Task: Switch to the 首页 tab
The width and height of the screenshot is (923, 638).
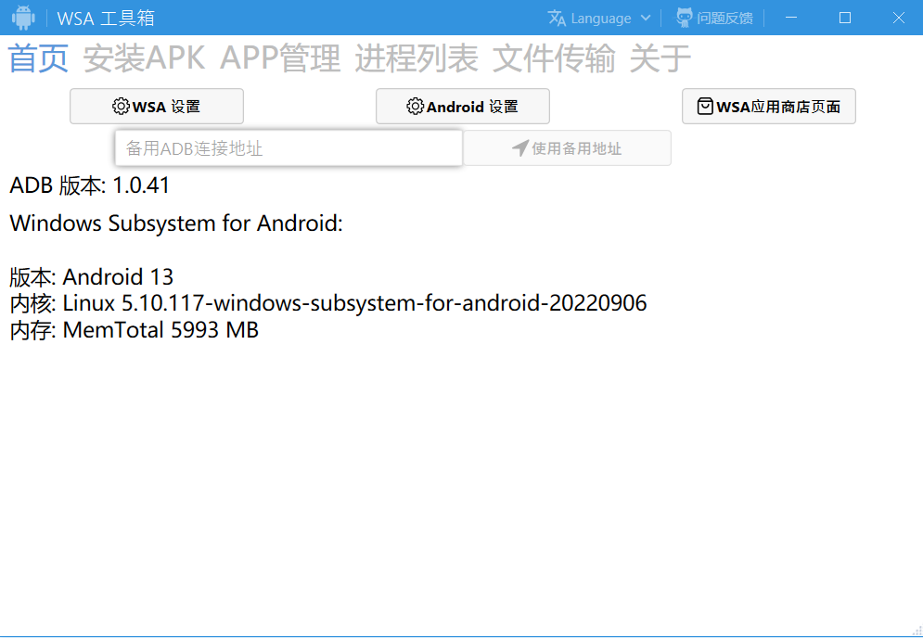Action: tap(38, 58)
